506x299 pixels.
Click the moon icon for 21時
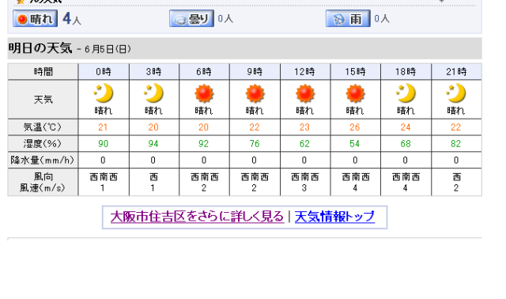click(456, 93)
